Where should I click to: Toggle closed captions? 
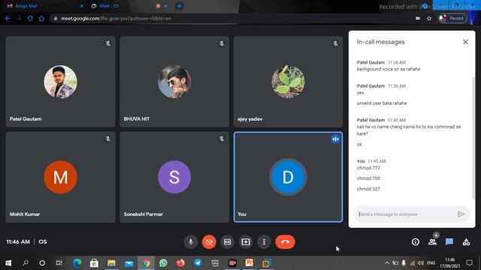click(x=227, y=241)
